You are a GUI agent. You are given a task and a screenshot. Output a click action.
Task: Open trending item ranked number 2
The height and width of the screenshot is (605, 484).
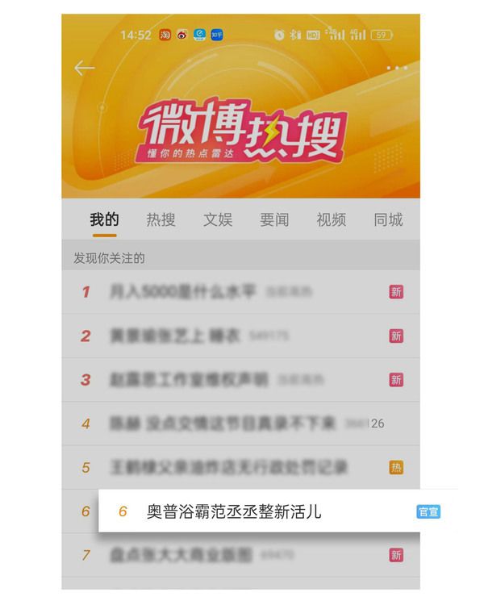click(x=241, y=336)
